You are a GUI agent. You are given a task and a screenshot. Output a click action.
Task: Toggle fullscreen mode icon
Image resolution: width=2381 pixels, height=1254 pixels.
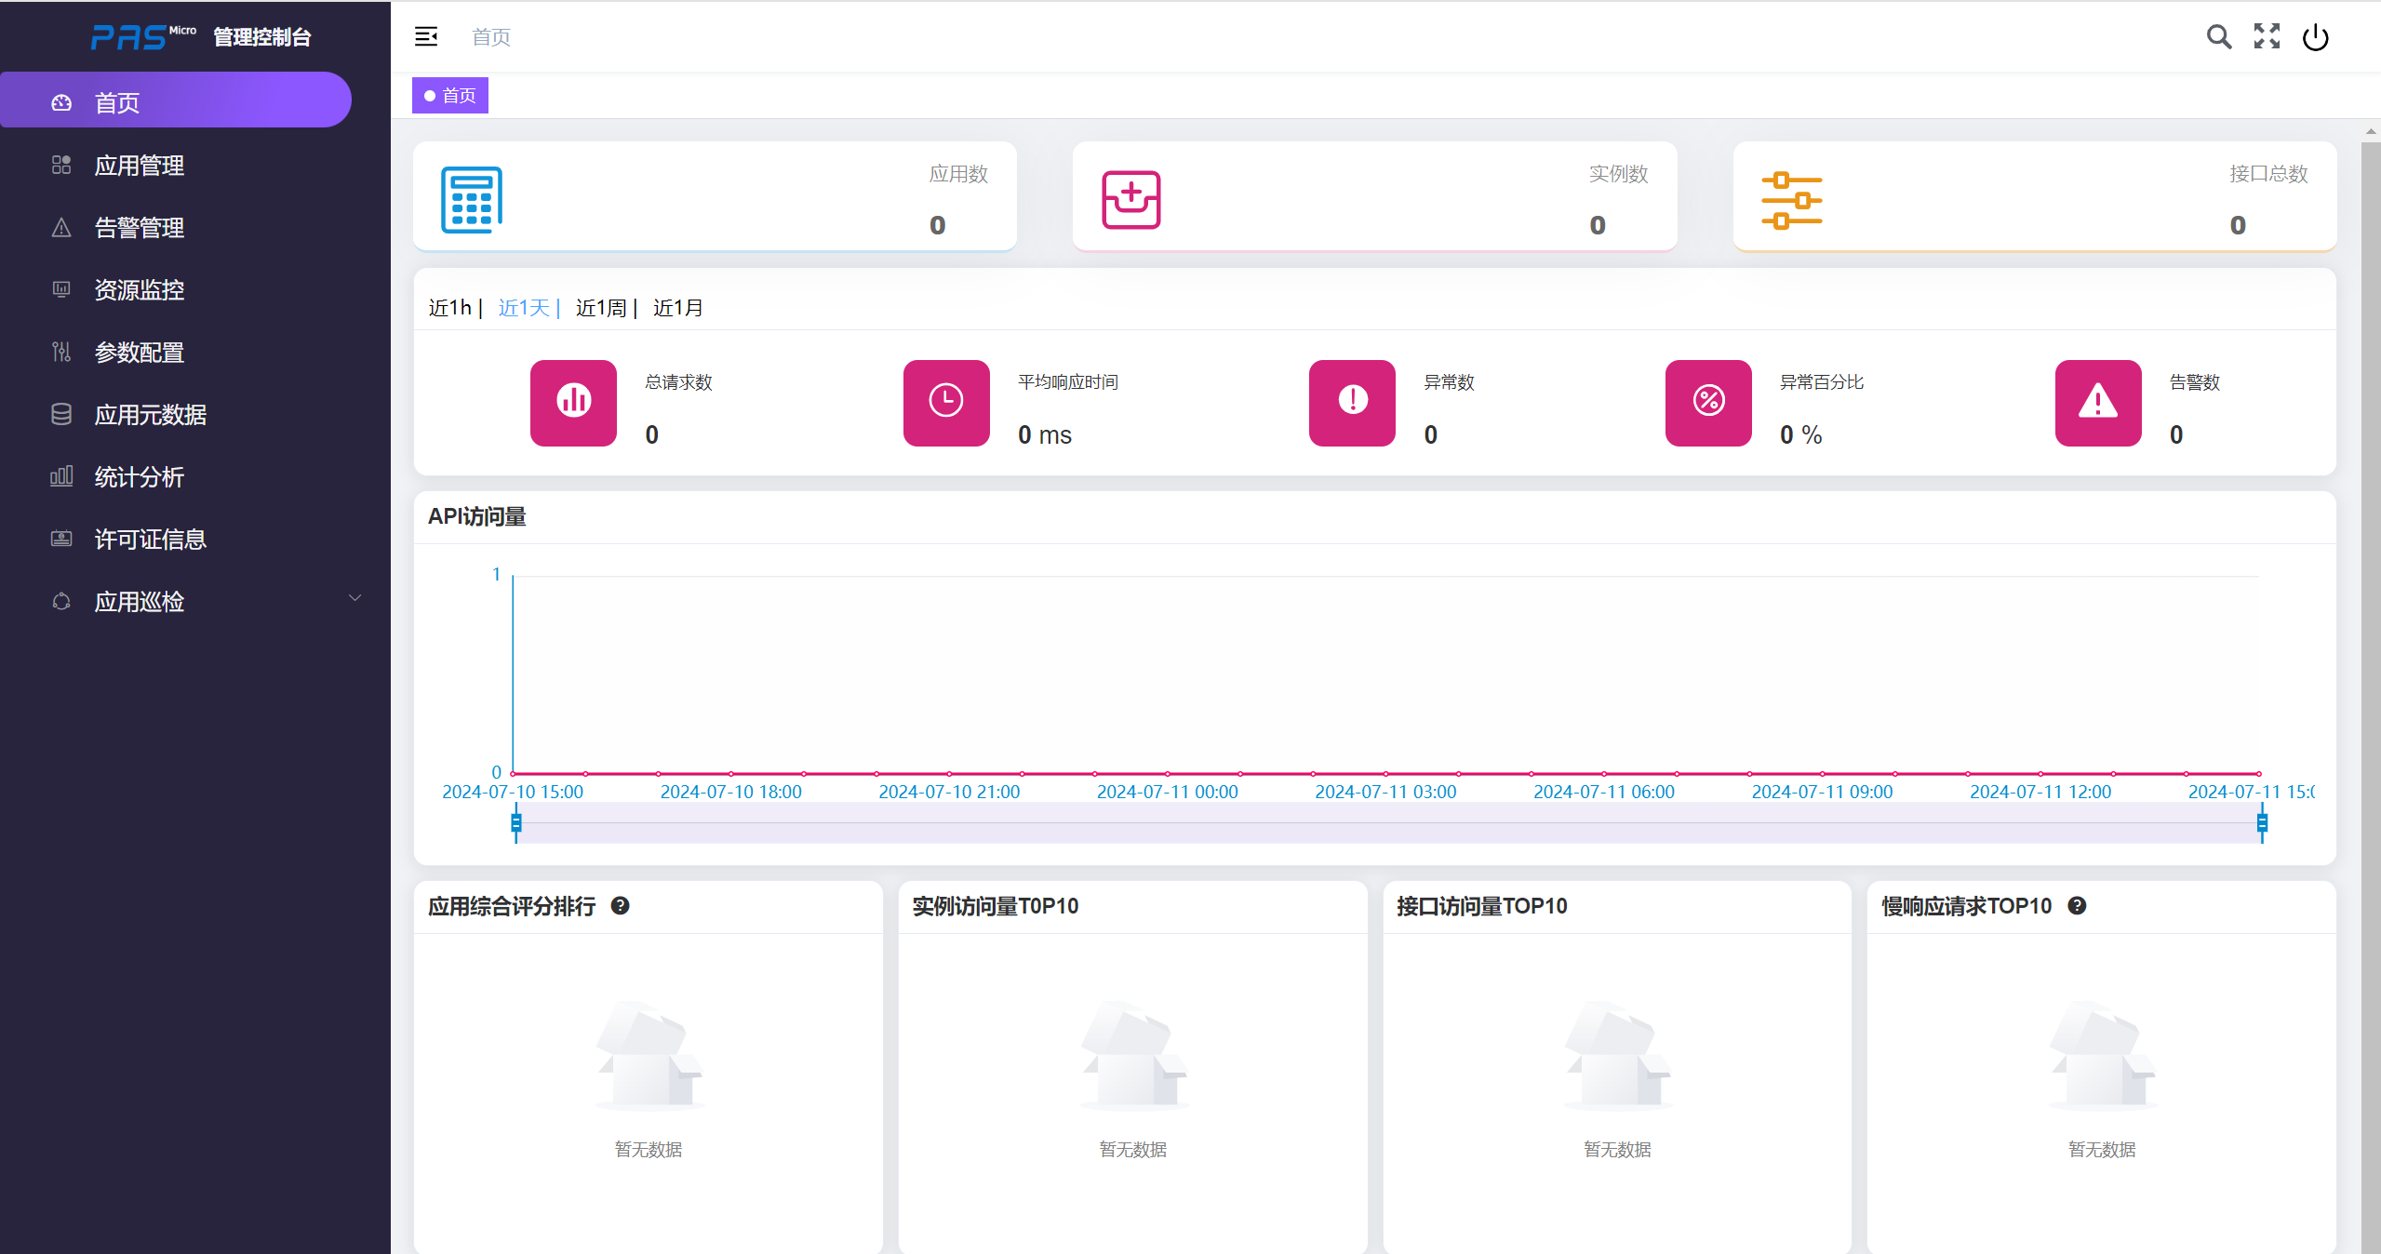coord(2267,37)
